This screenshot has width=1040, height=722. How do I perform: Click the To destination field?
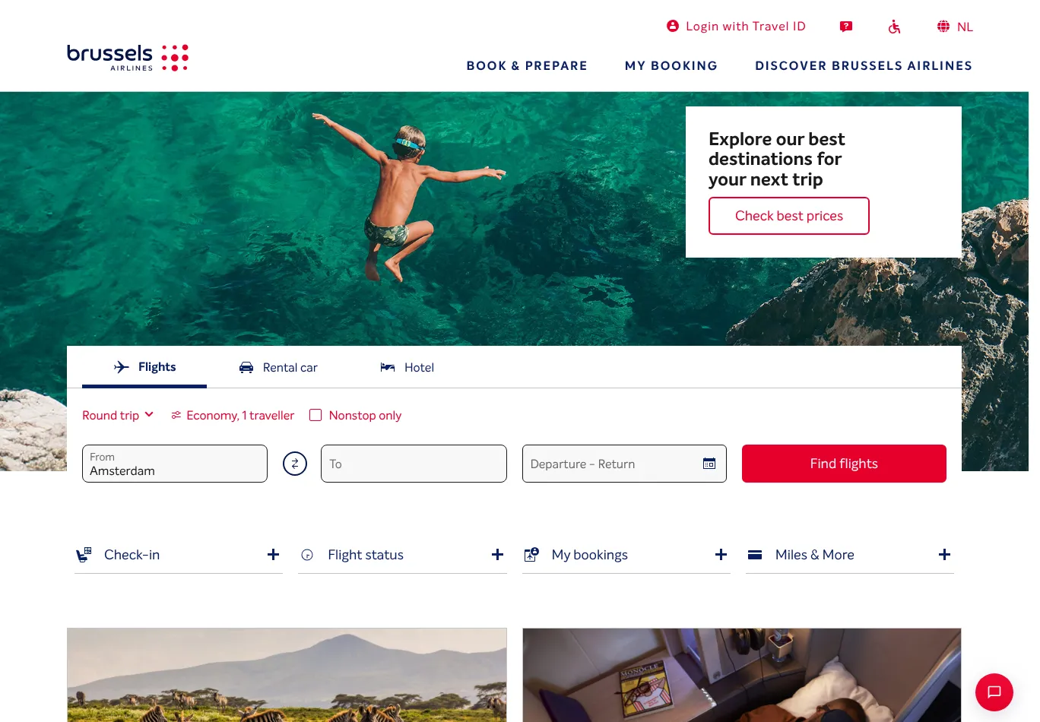click(x=414, y=464)
